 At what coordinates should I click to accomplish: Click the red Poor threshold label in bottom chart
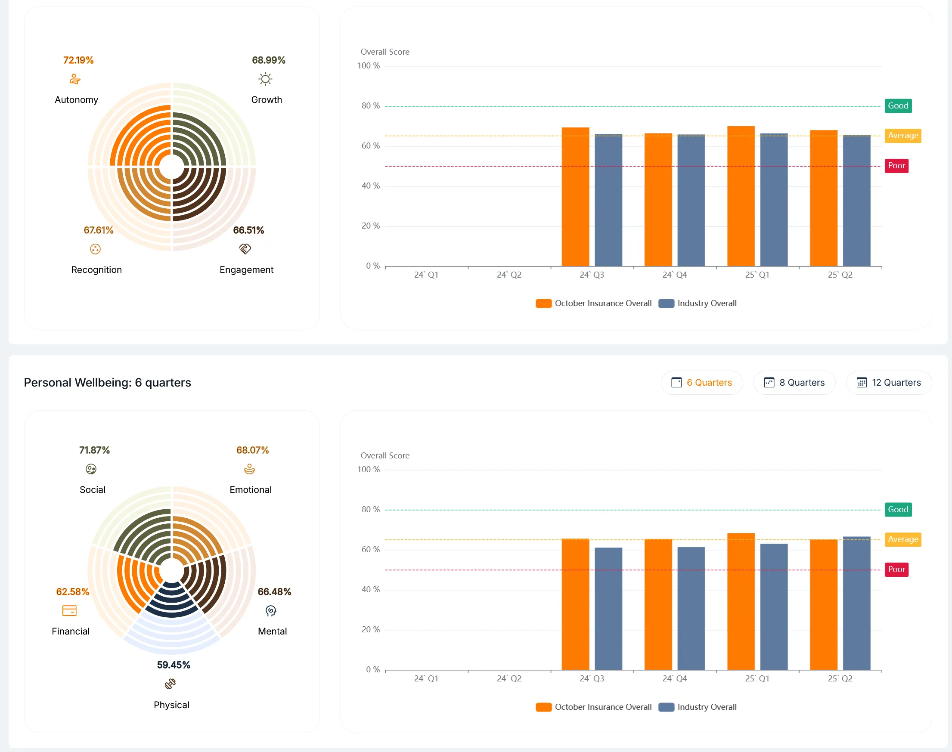pos(896,570)
